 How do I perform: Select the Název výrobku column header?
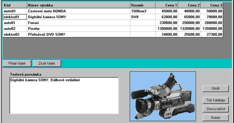pos(79,6)
